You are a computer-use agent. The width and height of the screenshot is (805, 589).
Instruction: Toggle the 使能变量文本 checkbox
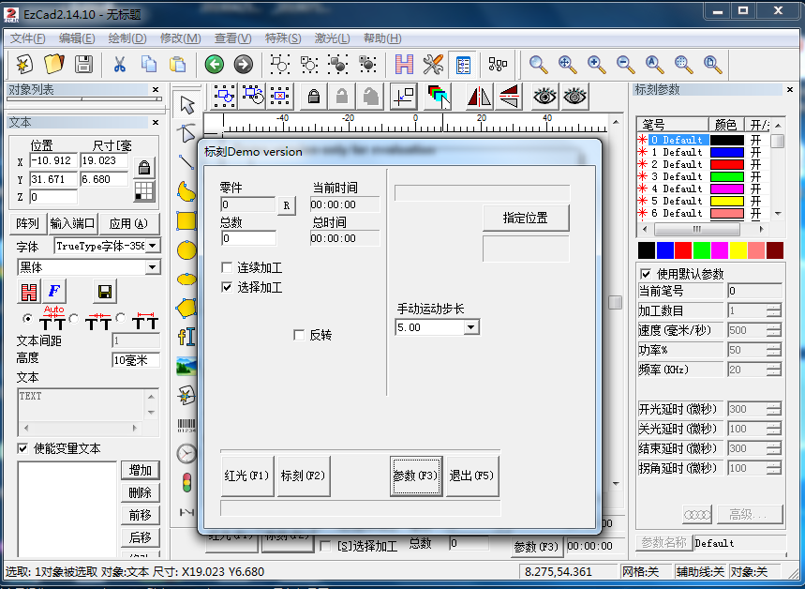click(x=22, y=448)
